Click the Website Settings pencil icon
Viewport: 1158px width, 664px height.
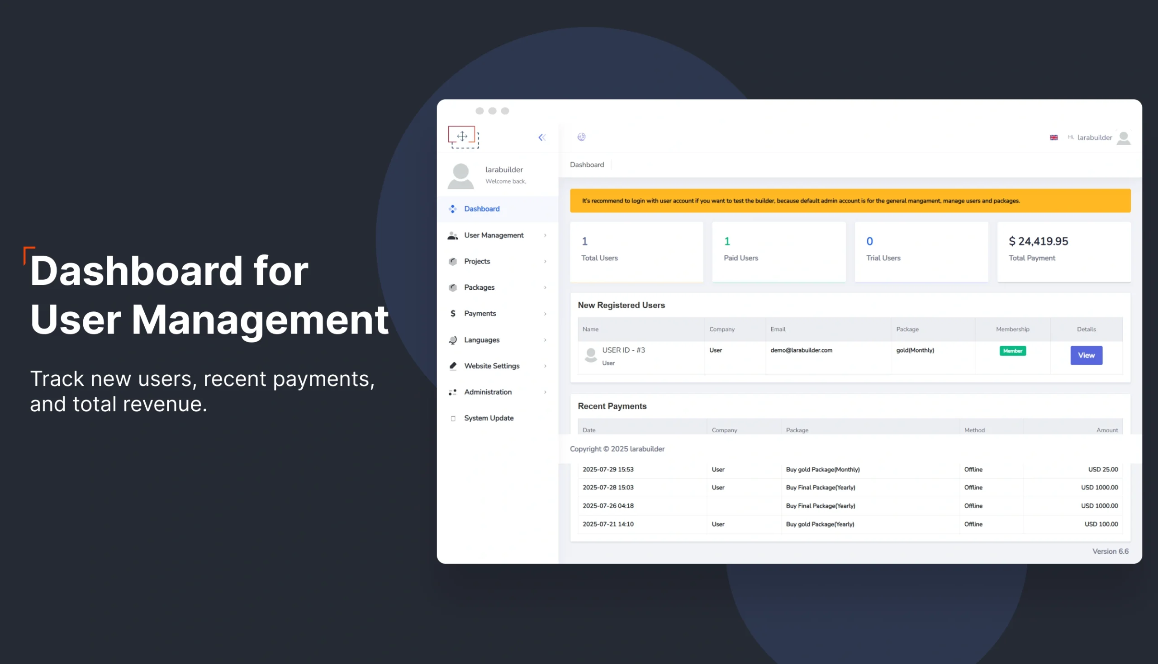(453, 366)
